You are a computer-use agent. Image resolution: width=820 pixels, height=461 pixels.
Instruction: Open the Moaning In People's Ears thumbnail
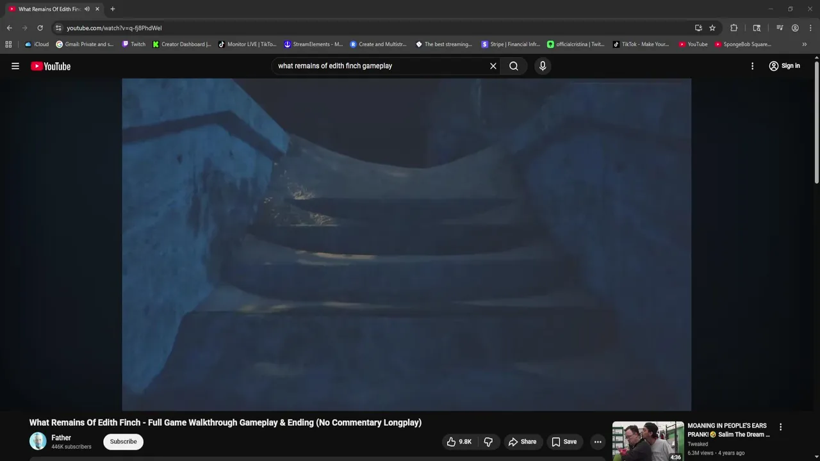click(x=648, y=441)
